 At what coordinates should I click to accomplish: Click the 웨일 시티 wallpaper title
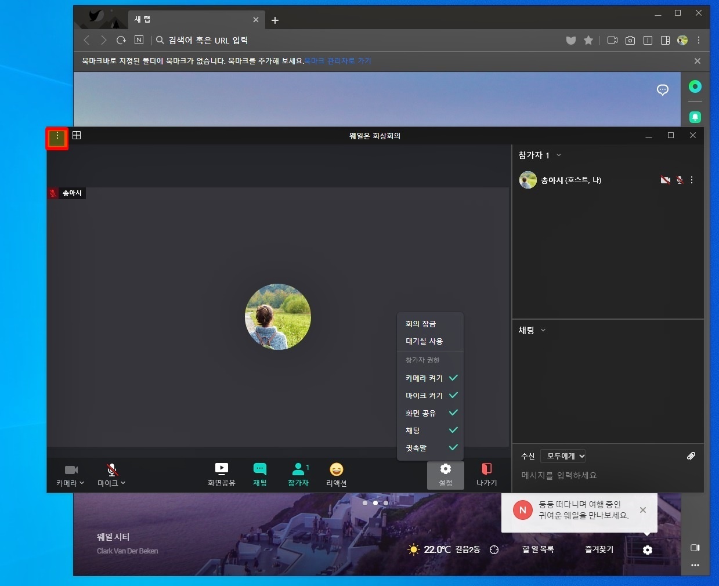[113, 537]
